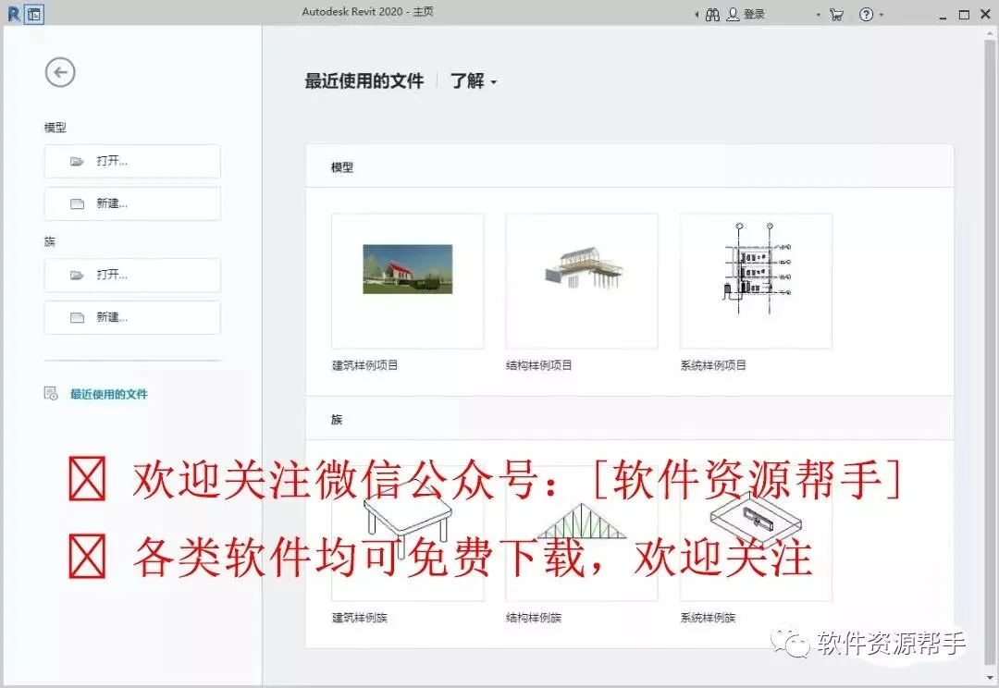Expand the sign-in dropdown arrow
The height and width of the screenshot is (688, 999).
point(819,15)
